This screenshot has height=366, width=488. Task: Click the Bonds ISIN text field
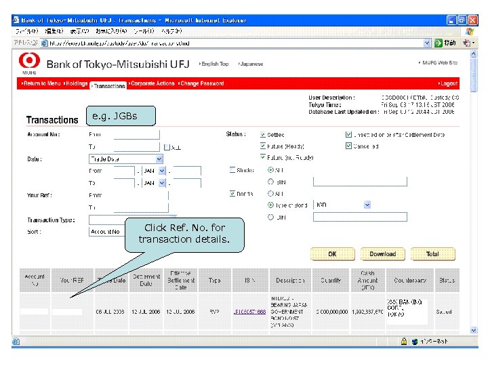360,217
